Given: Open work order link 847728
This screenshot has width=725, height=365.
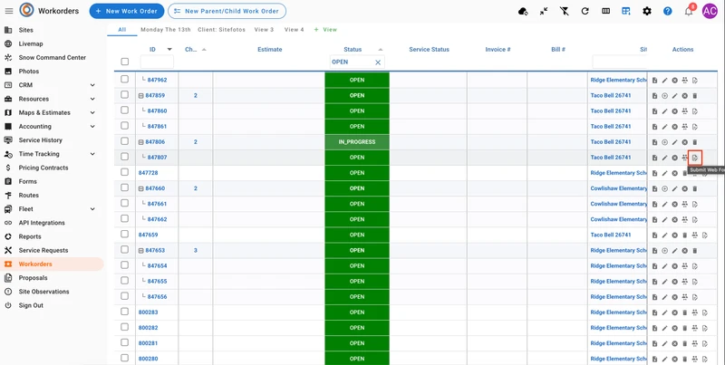Looking at the screenshot, I should (x=148, y=173).
